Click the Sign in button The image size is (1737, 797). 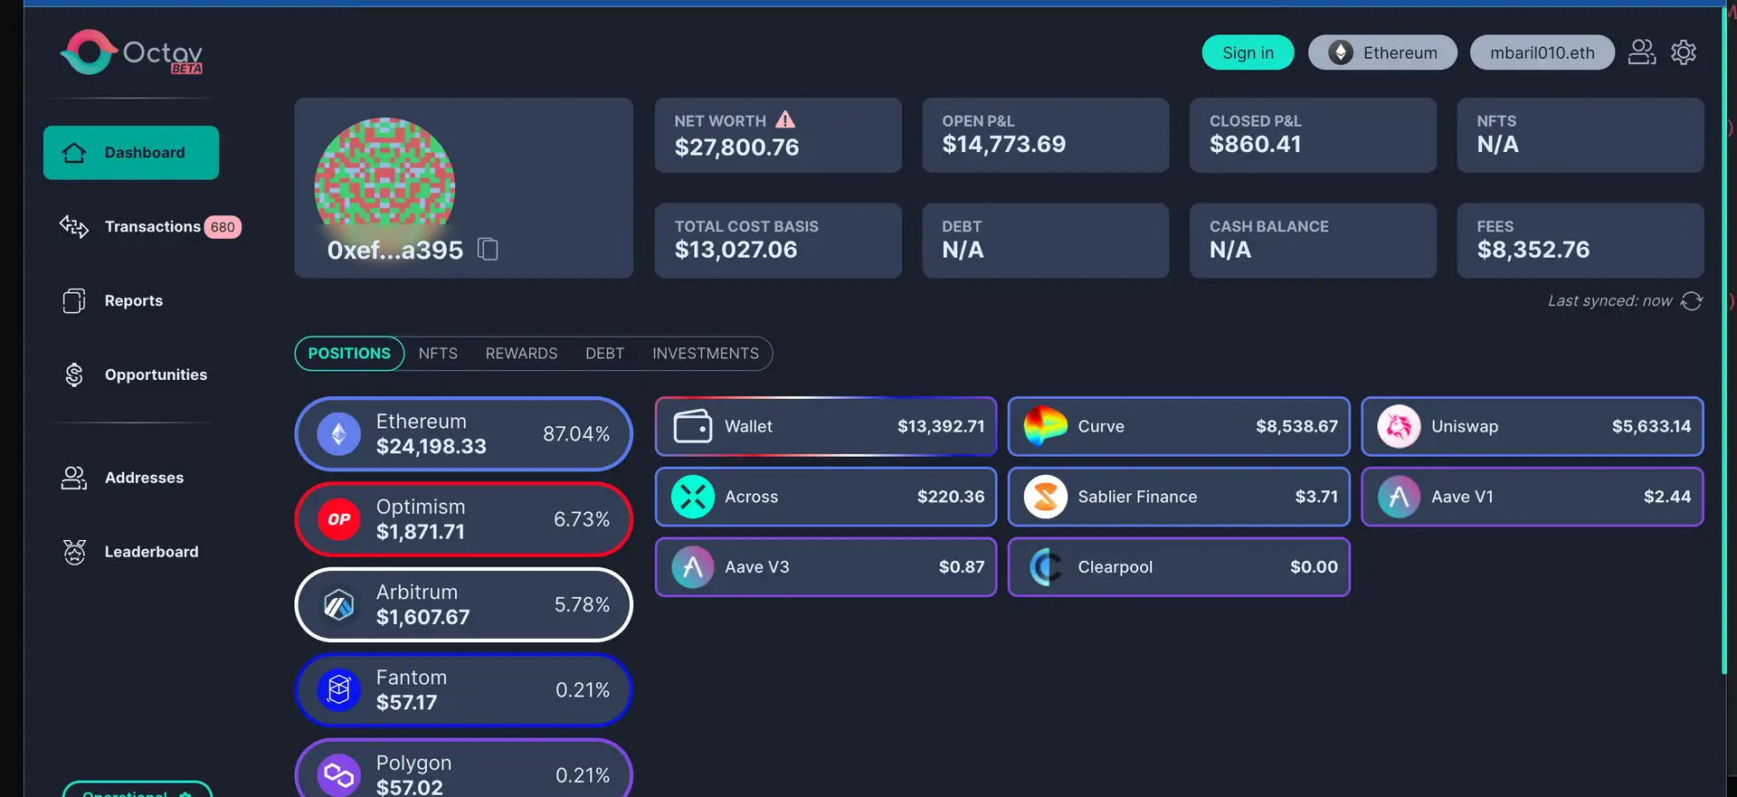click(1248, 52)
